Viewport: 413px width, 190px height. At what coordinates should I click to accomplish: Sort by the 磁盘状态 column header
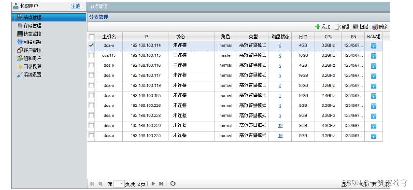(280, 37)
